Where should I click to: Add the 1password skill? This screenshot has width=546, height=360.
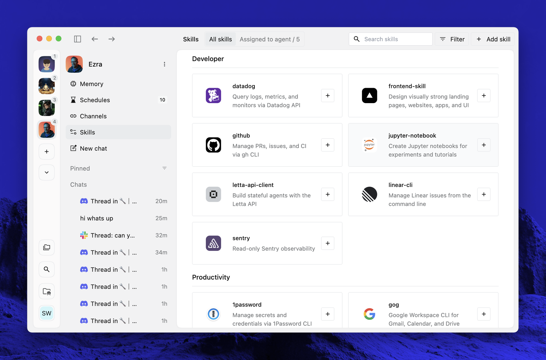(x=328, y=314)
